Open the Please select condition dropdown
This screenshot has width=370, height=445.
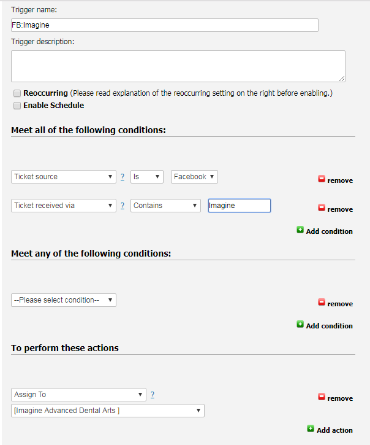pos(64,300)
